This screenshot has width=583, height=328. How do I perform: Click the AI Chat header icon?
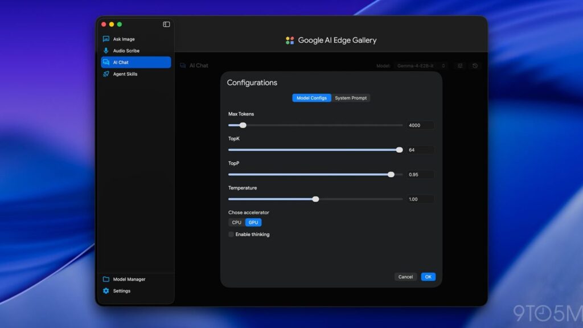[x=183, y=65]
